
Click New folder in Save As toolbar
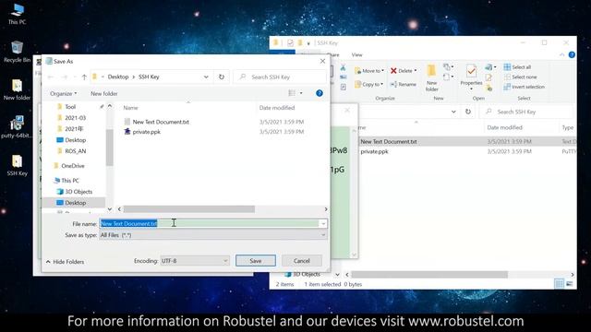click(104, 93)
